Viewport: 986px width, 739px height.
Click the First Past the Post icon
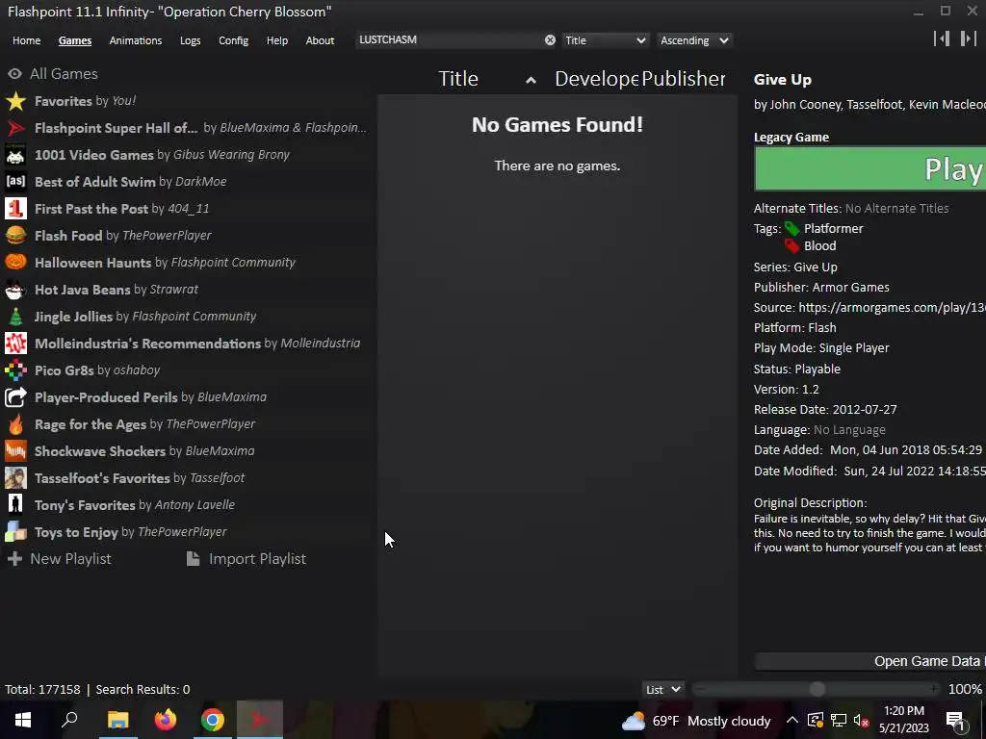[15, 209]
